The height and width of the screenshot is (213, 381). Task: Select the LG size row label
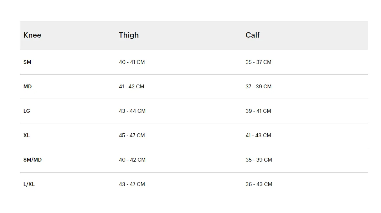27,111
